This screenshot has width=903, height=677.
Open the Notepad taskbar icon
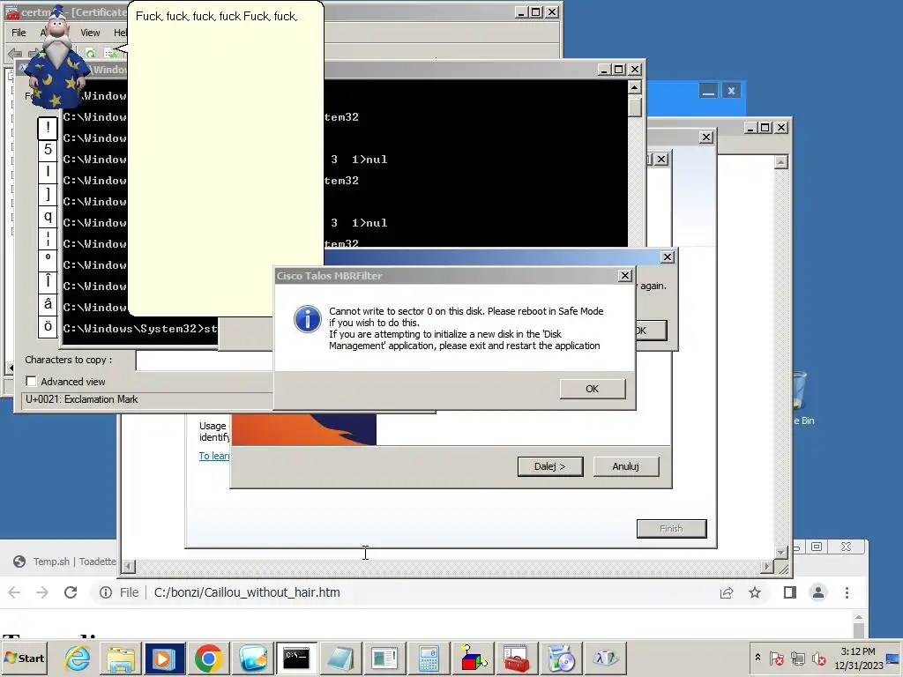tap(340, 658)
